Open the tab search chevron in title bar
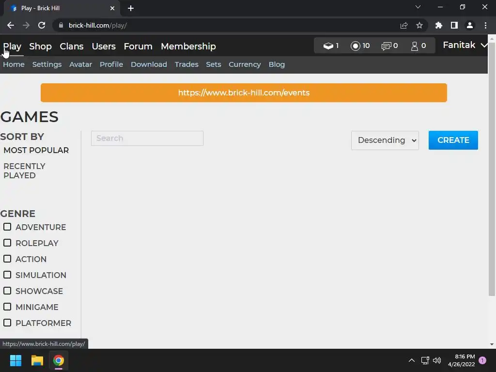 (418, 7)
